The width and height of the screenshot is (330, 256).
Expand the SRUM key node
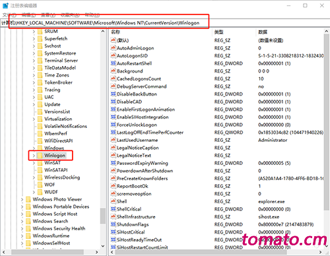(34, 32)
